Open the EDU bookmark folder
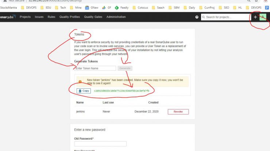 46,8
